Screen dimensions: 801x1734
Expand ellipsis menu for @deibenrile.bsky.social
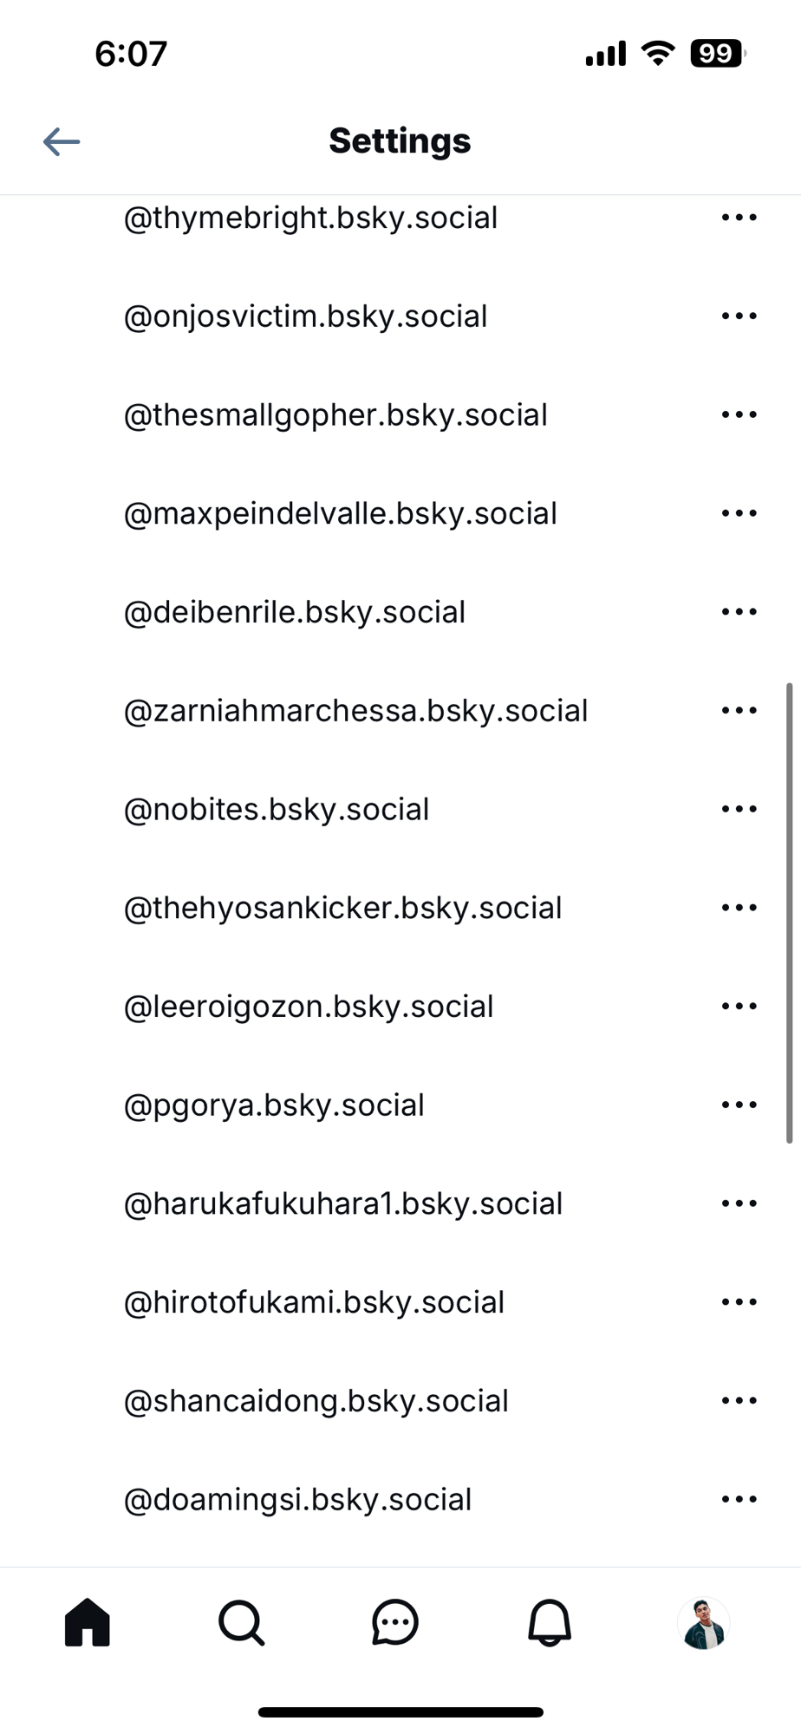739,612
